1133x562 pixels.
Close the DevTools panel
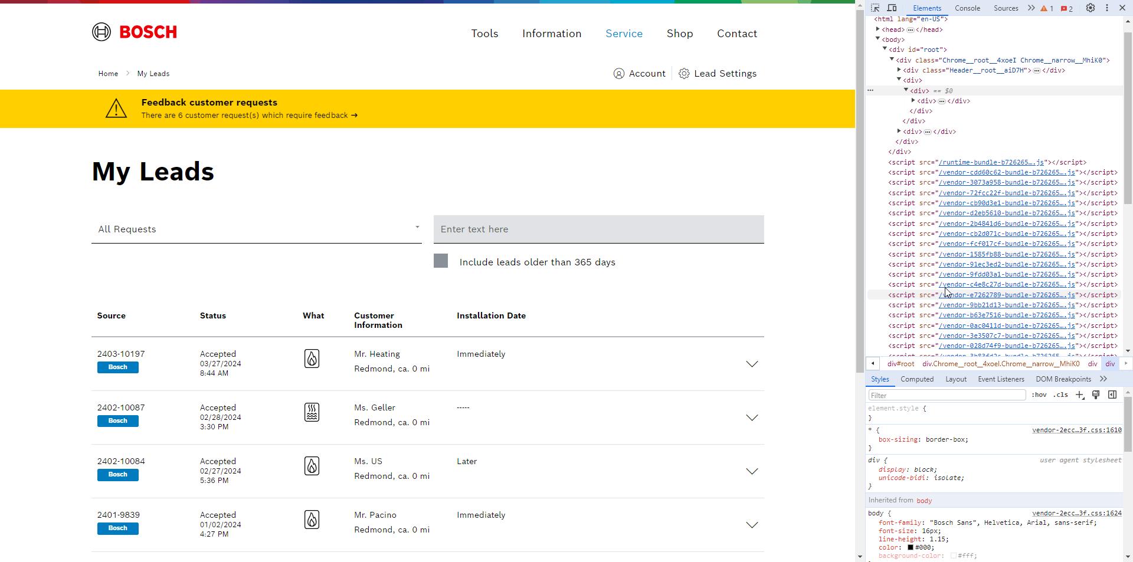pyautogui.click(x=1122, y=8)
